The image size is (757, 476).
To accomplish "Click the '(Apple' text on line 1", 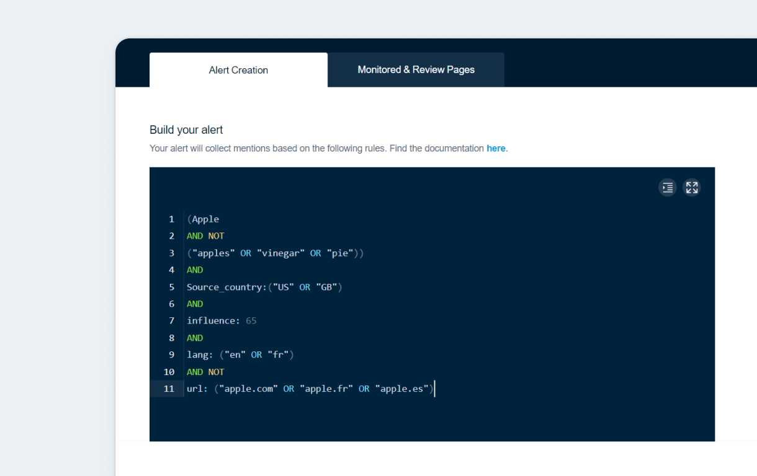I will tap(203, 219).
